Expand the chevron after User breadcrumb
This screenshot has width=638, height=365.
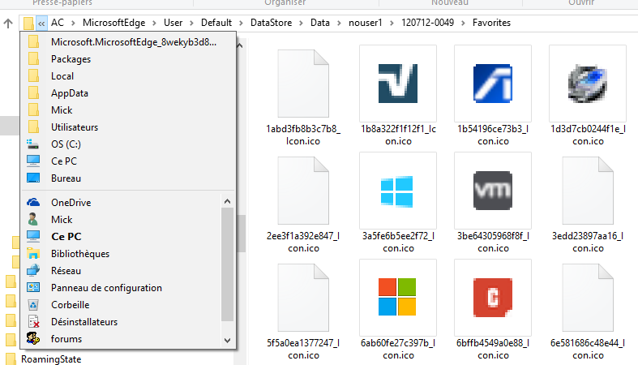[191, 24]
